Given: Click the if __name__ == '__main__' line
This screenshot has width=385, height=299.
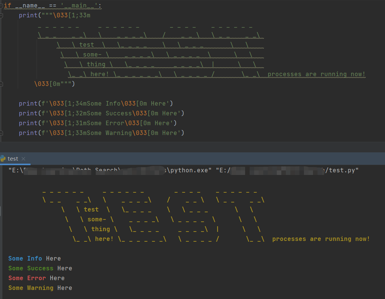Looking at the screenshot, I should [52, 5].
